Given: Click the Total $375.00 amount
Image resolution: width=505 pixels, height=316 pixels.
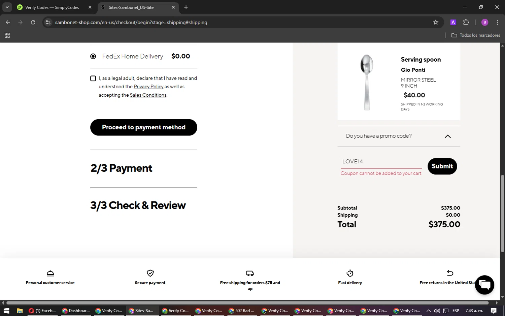Looking at the screenshot, I should tap(444, 224).
